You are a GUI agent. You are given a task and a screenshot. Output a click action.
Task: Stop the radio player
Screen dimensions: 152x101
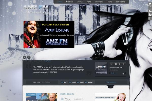[116, 64]
